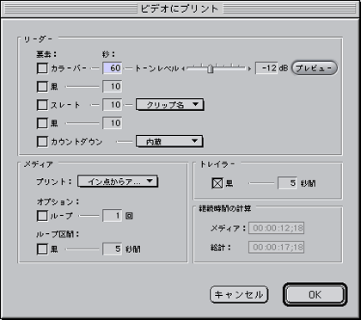The height and width of the screenshot is (320, 361).
Task: Click the キャンセル button
Action: (x=239, y=294)
